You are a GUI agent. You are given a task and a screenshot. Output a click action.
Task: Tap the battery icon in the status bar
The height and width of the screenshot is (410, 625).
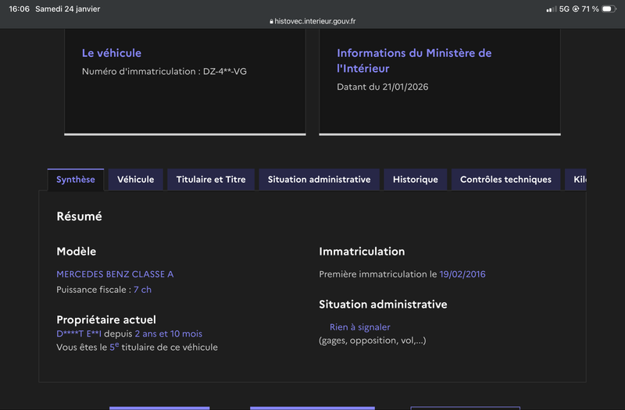609,9
